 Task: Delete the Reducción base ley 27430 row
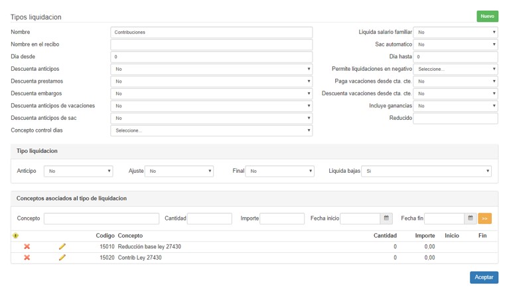coord(27,246)
